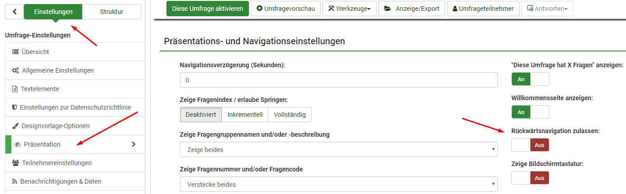The image size is (626, 194).
Task: Click the back arrow button in sidebar
Action: [14, 12]
